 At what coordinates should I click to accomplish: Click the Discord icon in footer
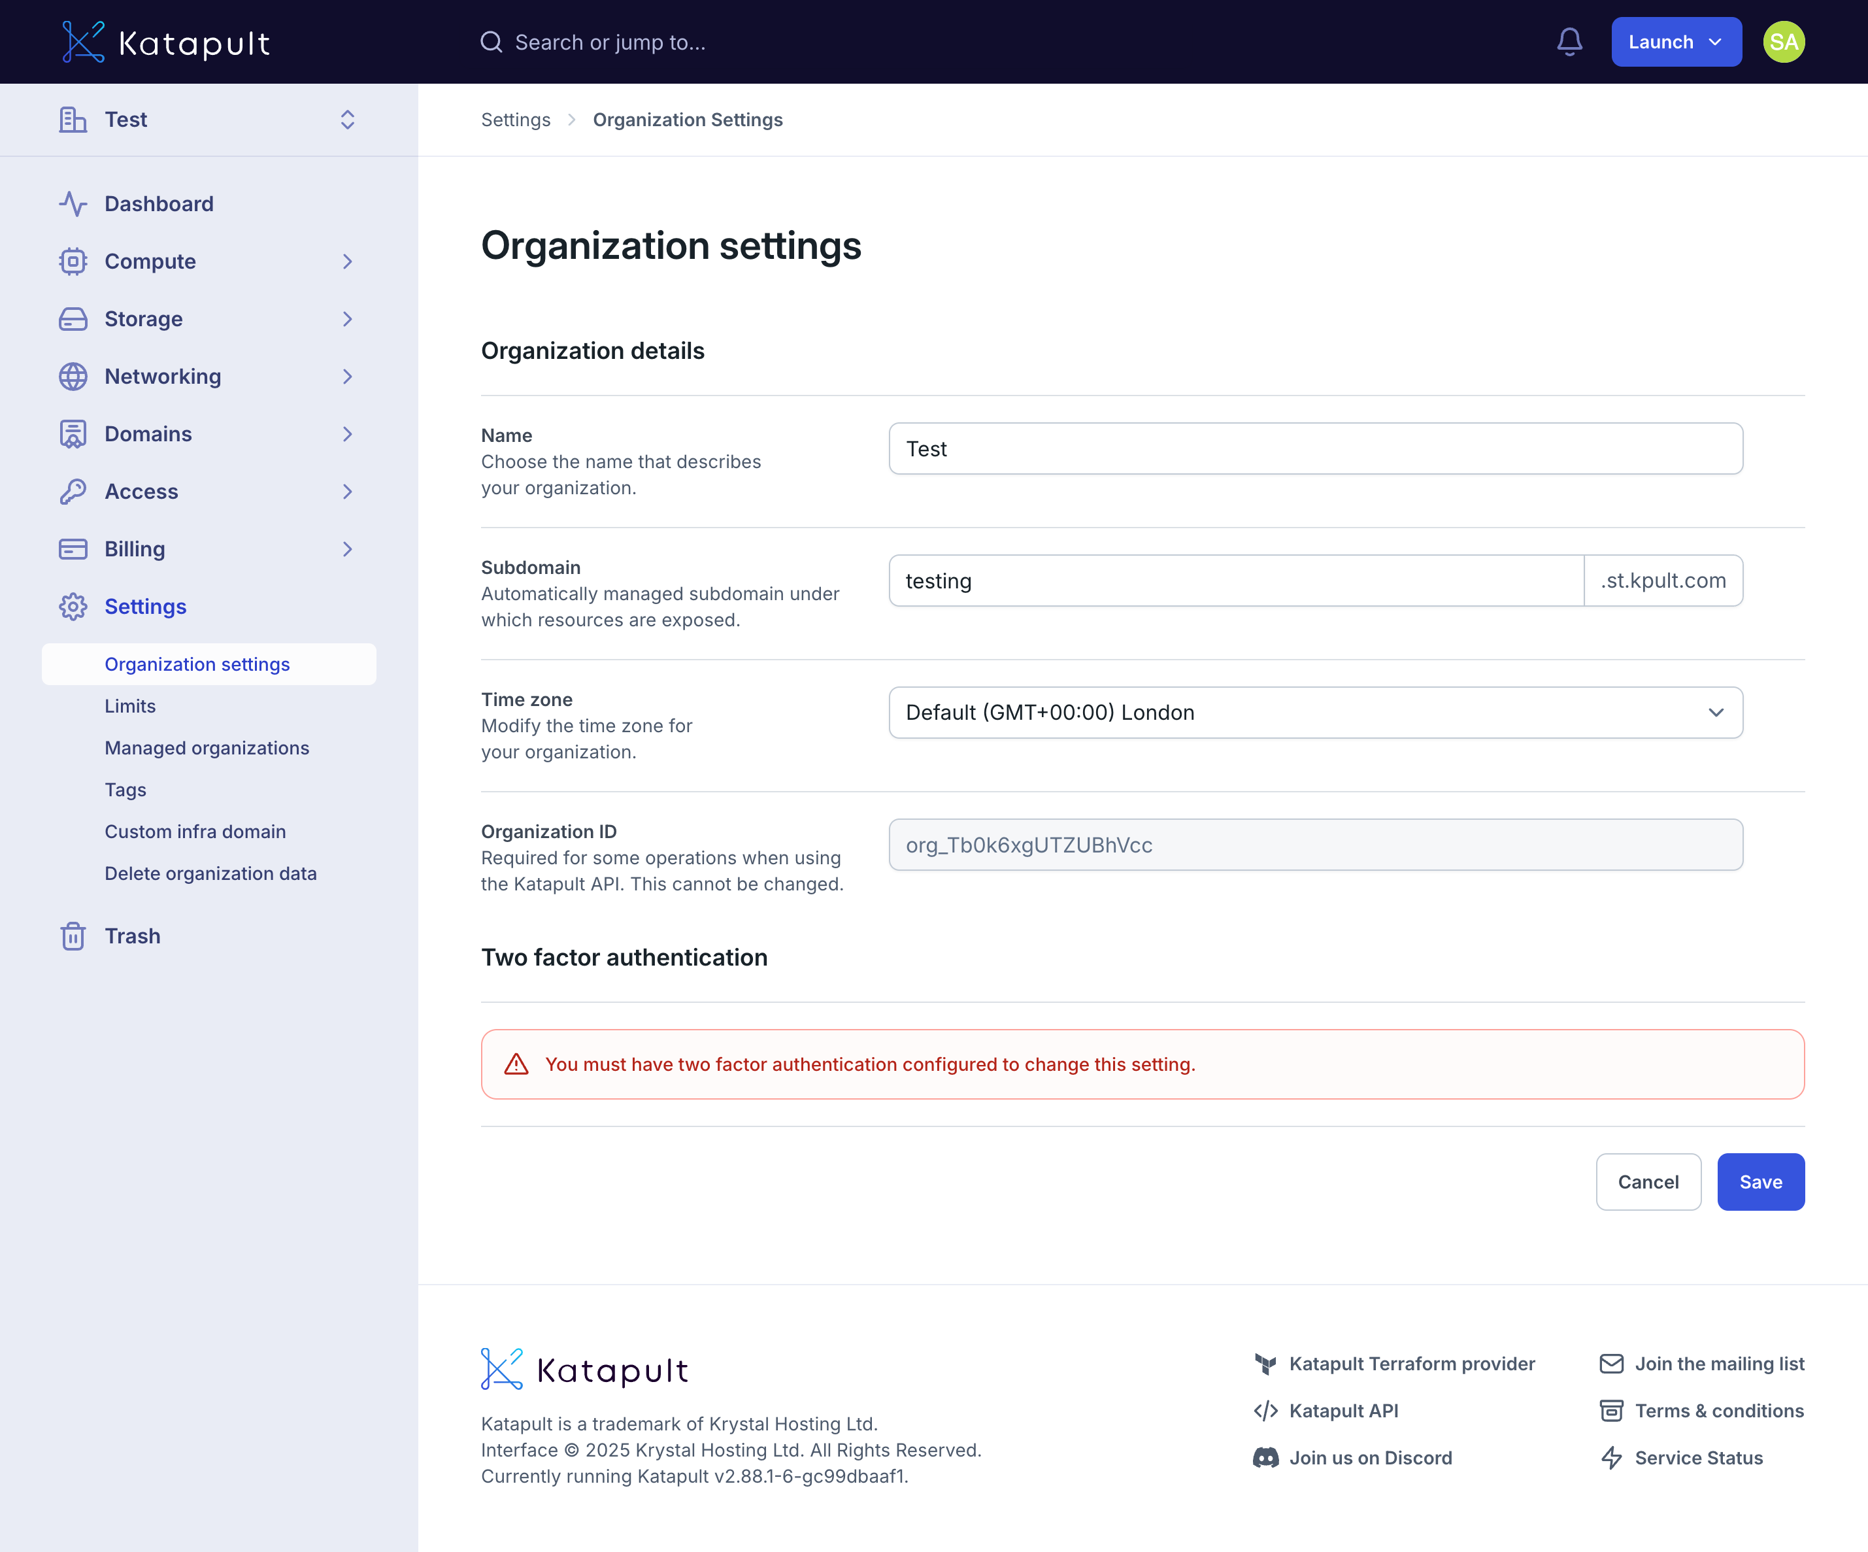[x=1265, y=1459]
